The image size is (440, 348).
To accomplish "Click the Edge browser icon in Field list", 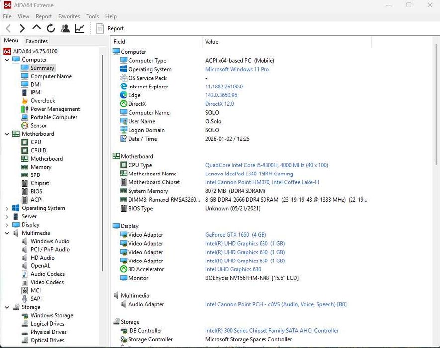I will tap(123, 95).
